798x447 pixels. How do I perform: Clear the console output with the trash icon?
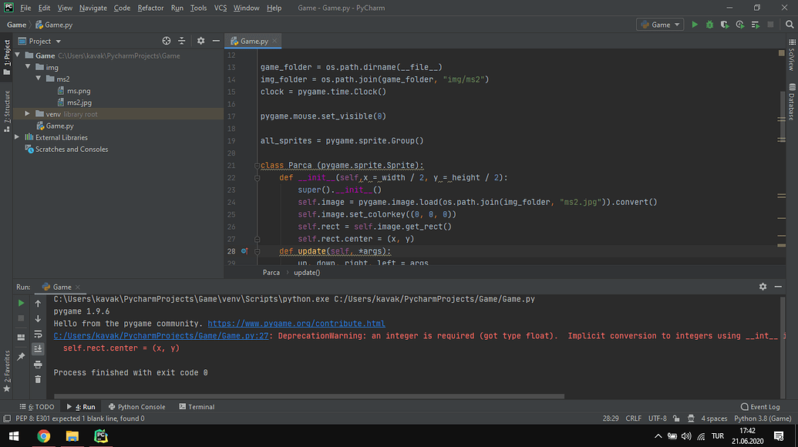[x=39, y=379]
